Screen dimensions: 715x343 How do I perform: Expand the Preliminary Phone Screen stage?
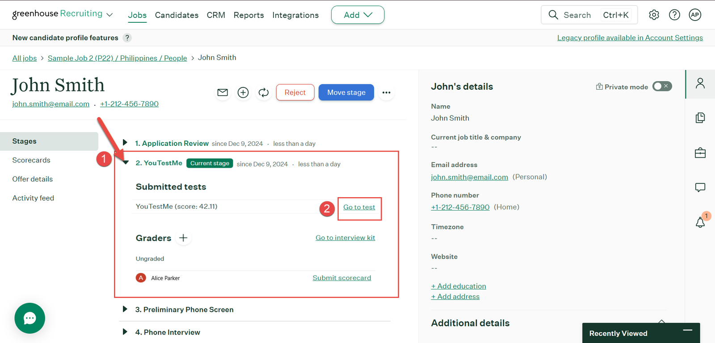[x=125, y=309]
